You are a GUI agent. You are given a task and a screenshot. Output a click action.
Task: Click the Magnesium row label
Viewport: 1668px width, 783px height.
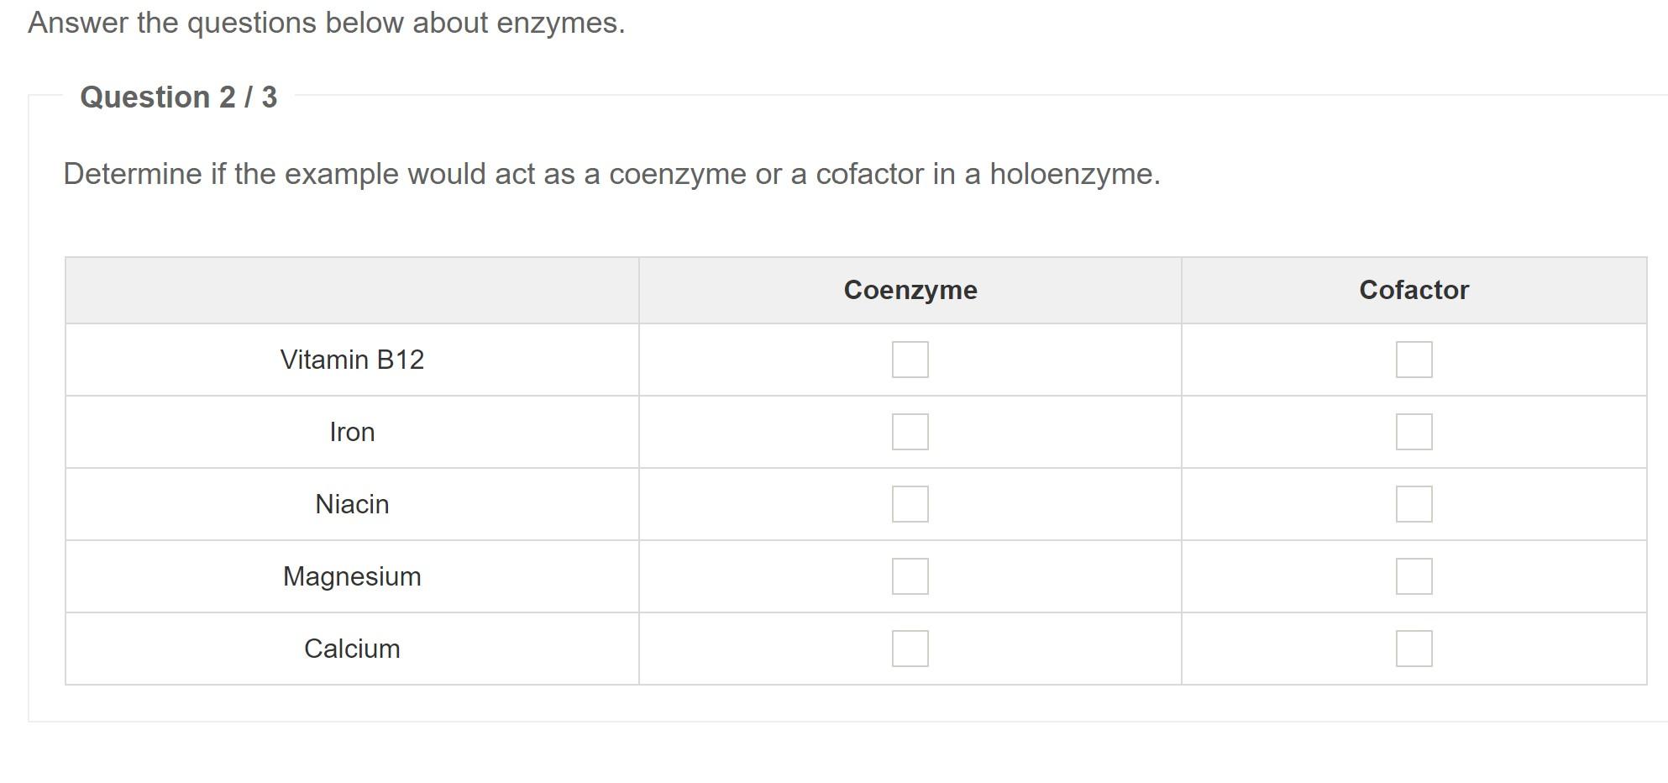coord(352,576)
